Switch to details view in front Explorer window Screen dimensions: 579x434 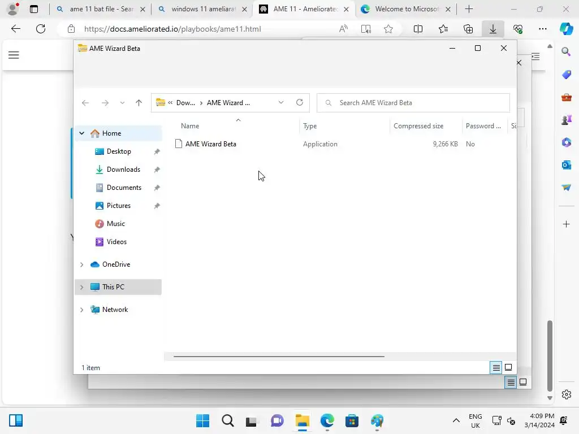click(x=496, y=367)
